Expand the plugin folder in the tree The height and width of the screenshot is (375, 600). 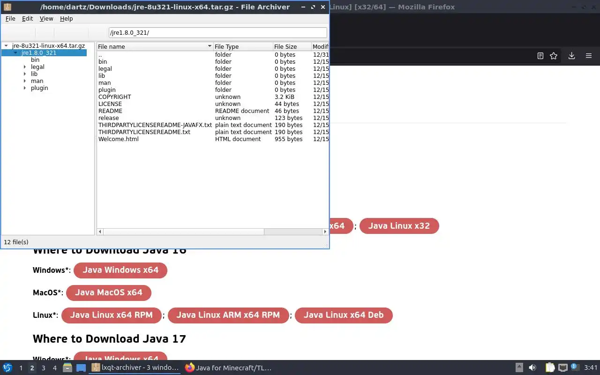tap(25, 88)
